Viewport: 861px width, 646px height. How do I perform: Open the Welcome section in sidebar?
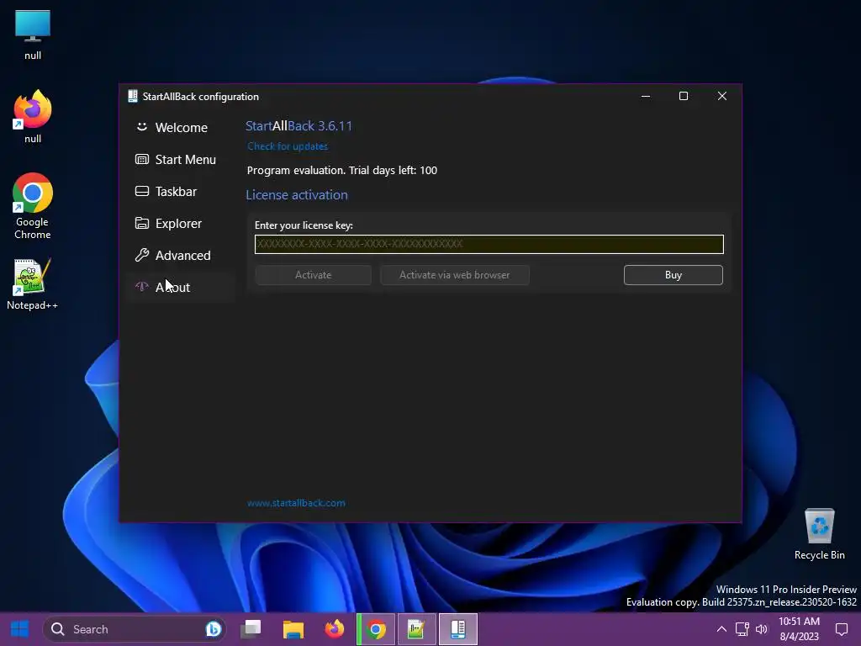click(182, 128)
